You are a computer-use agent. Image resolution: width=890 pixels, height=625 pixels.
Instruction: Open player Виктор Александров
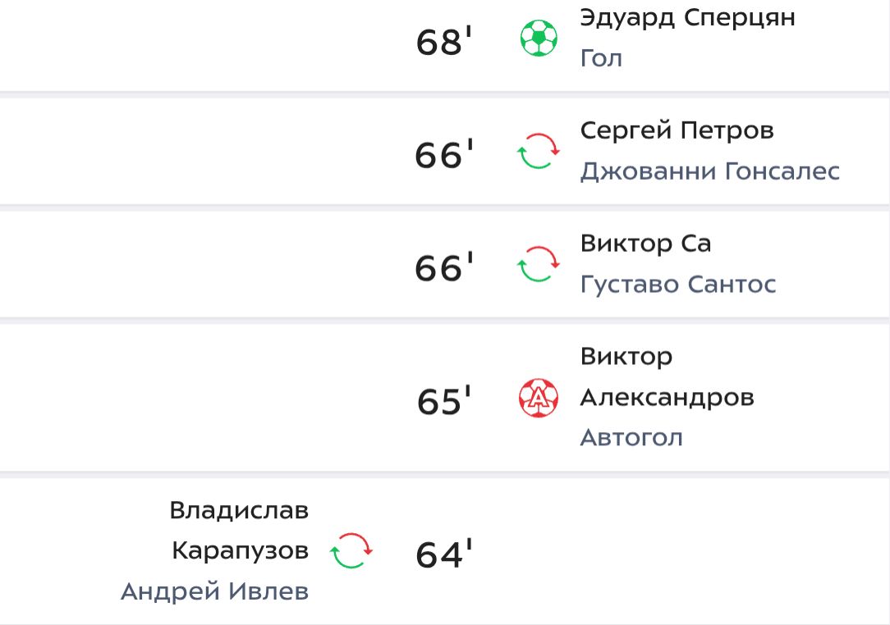coord(667,377)
